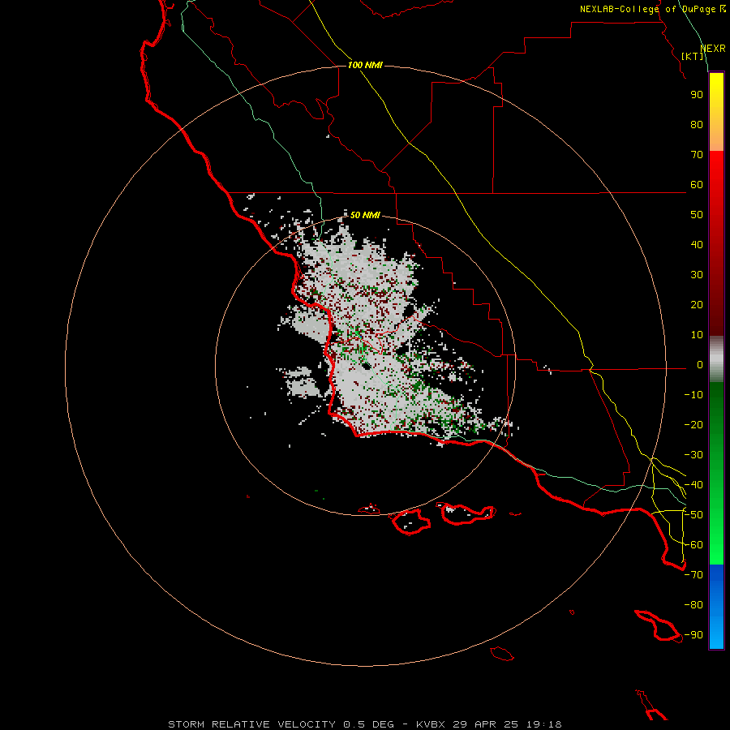Click the -50 value on velocity scale
This screenshot has height=730, width=730.
tap(693, 515)
